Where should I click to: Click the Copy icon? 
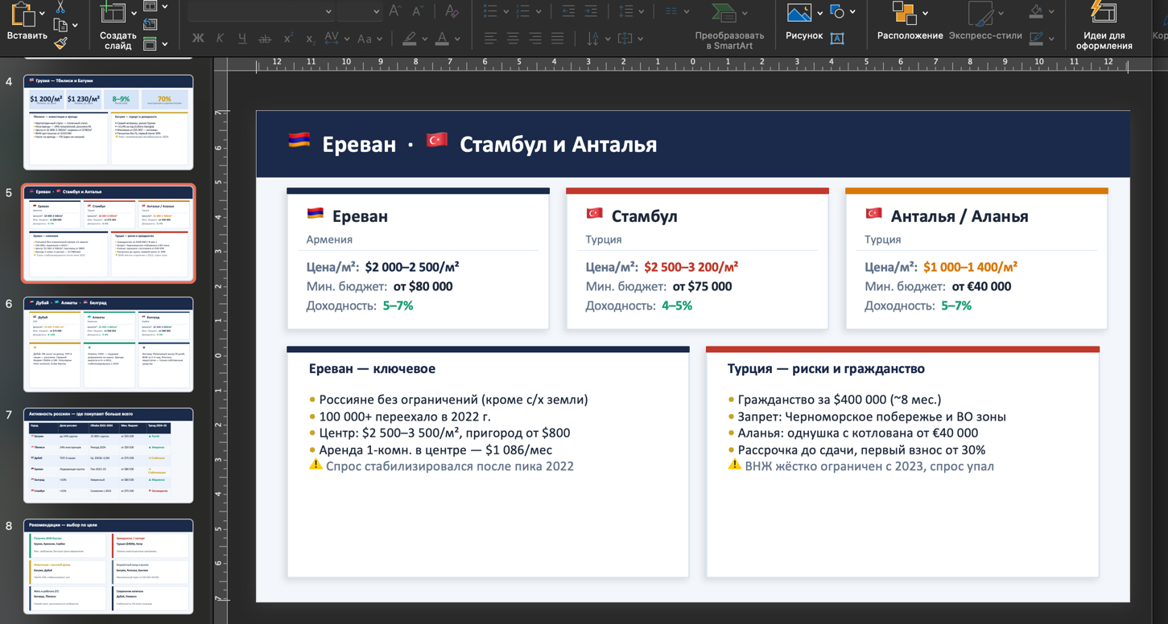click(x=60, y=26)
